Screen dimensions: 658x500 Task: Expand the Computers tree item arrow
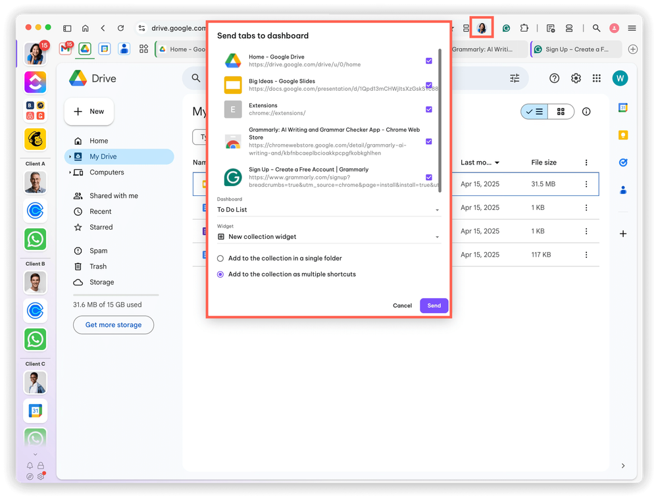coord(70,172)
